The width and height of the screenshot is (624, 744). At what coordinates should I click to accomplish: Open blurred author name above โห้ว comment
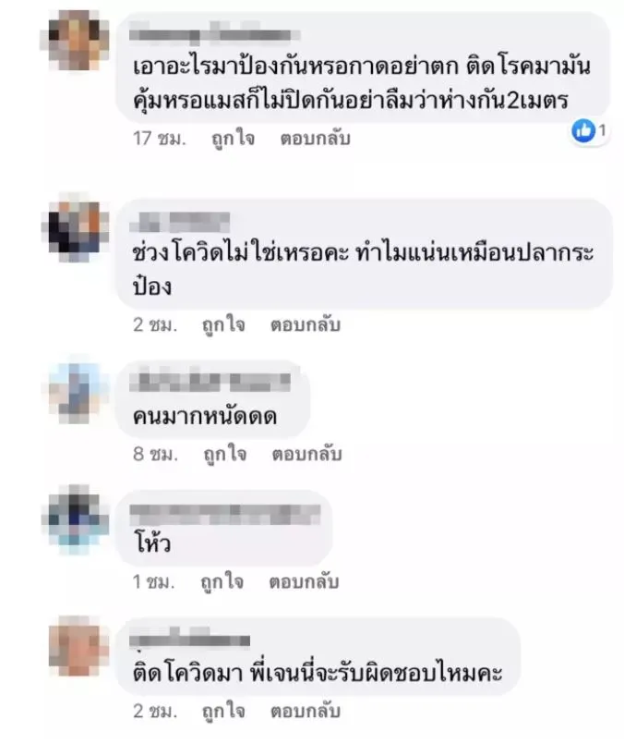pos(225,515)
